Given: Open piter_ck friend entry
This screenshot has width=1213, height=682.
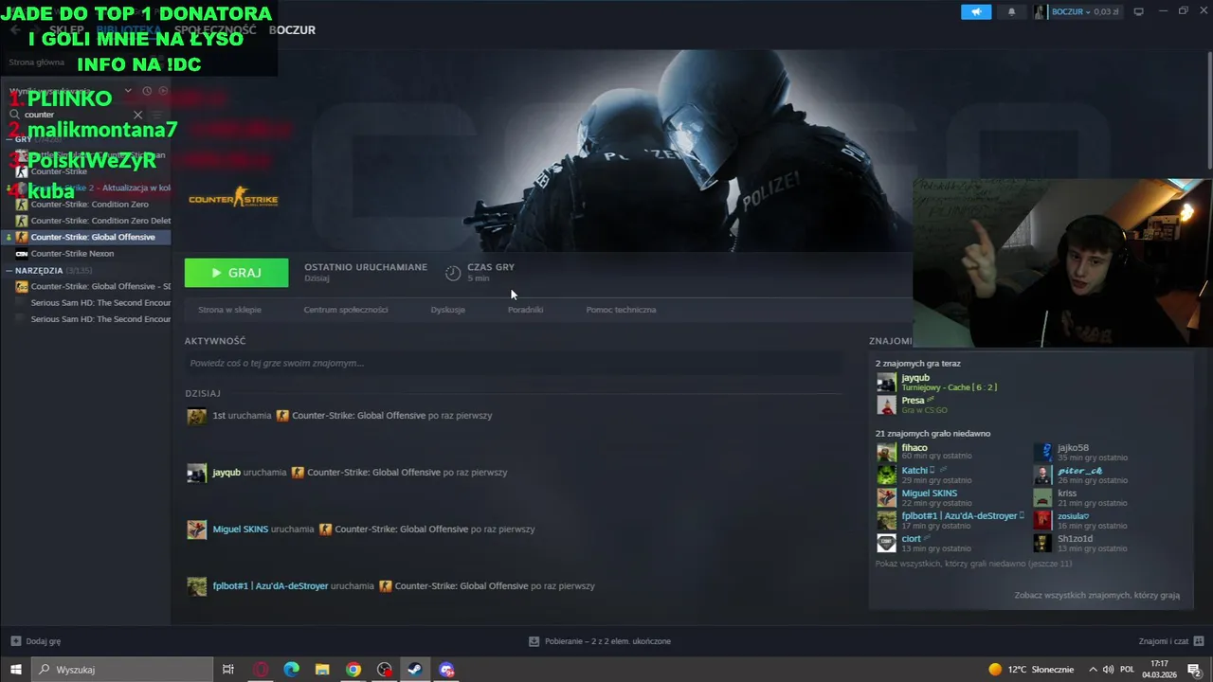Looking at the screenshot, I should pos(1079,471).
